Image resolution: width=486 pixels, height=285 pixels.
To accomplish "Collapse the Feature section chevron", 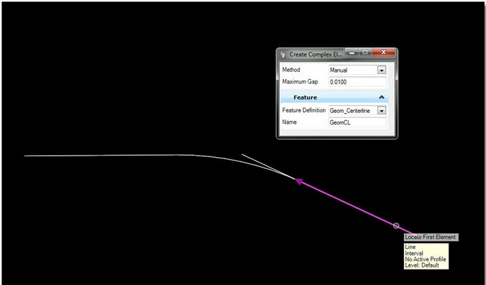I will tap(382, 97).
